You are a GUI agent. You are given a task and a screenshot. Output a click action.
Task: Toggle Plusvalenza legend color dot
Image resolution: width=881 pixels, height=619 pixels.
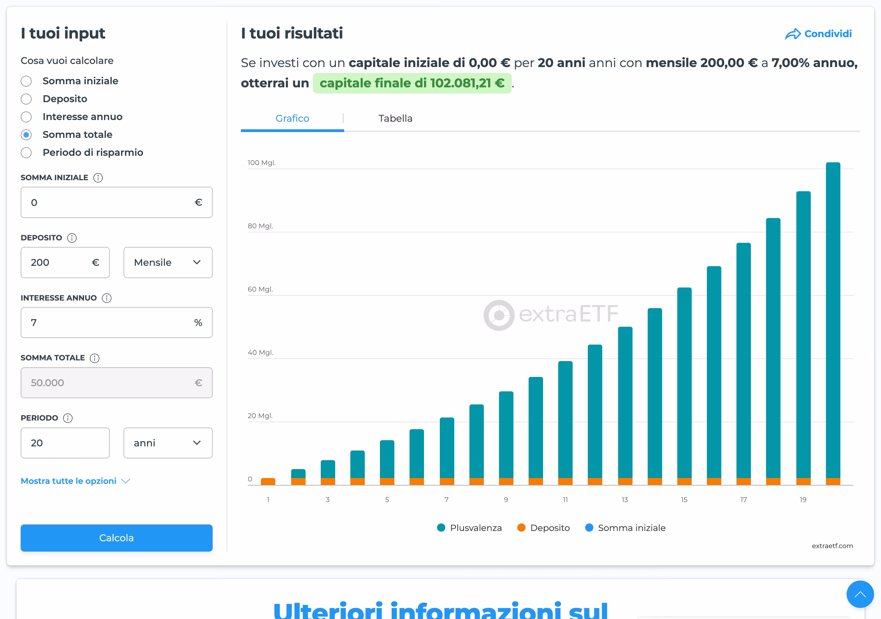[x=441, y=528]
